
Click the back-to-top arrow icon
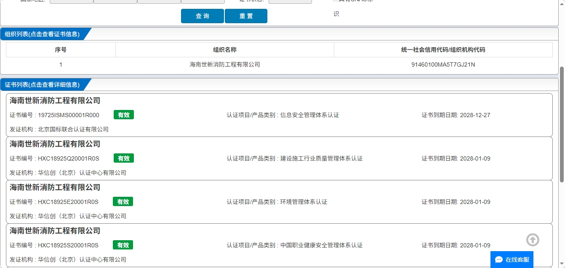[533, 240]
